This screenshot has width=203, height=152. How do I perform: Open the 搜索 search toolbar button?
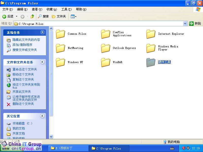coord(43,16)
